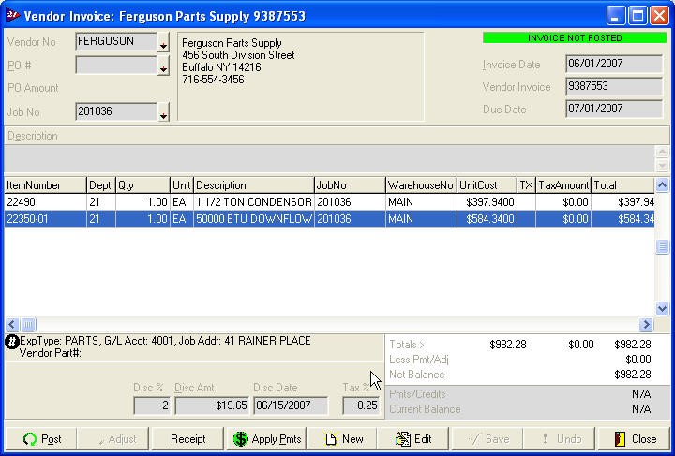Click the Disc Date field 06/15/2007
675x456 pixels.
tap(291, 405)
